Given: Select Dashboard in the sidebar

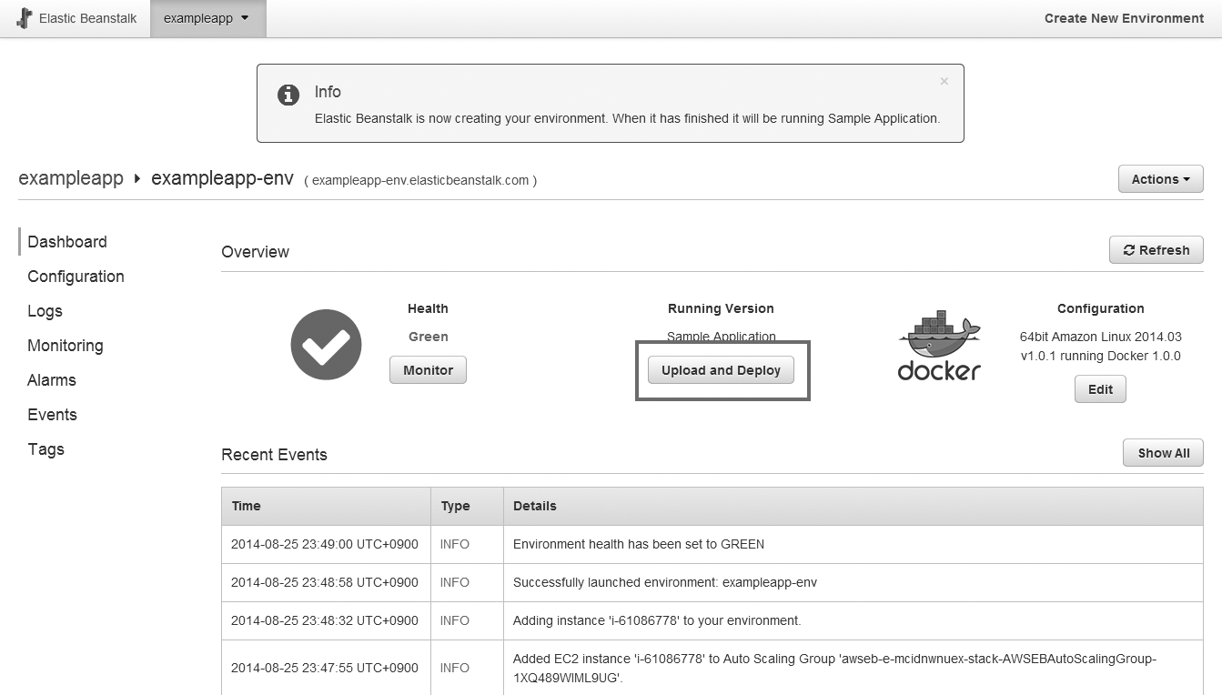Looking at the screenshot, I should click(x=67, y=242).
